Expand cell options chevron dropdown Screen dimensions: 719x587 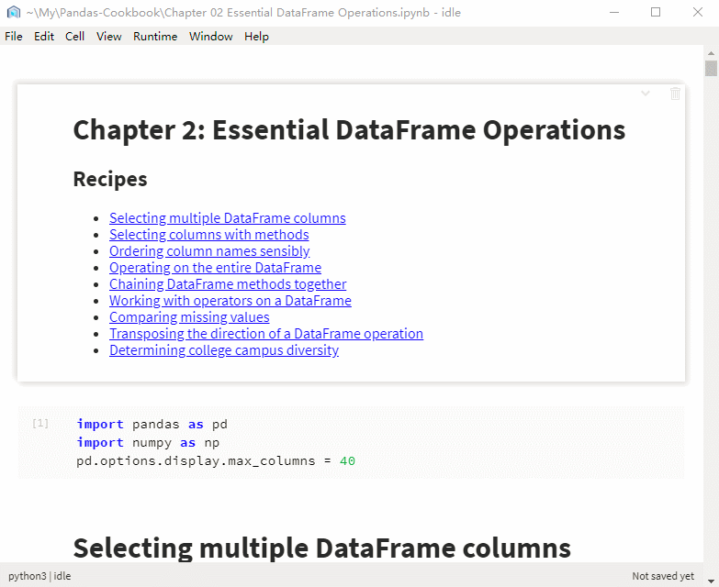click(x=646, y=94)
